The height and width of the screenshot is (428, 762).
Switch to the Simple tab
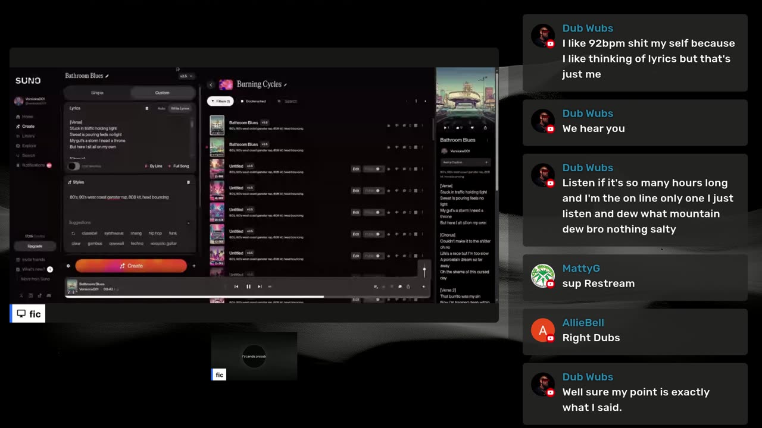click(x=98, y=93)
